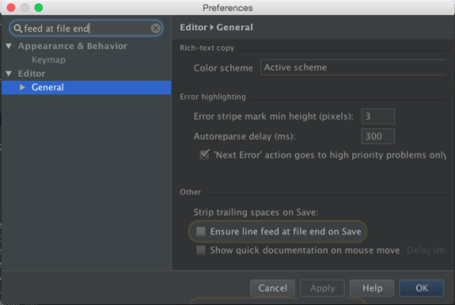Uncheck 'Next Error' high priority problems option
Screen dimensions: 455x305
[x=205, y=154]
